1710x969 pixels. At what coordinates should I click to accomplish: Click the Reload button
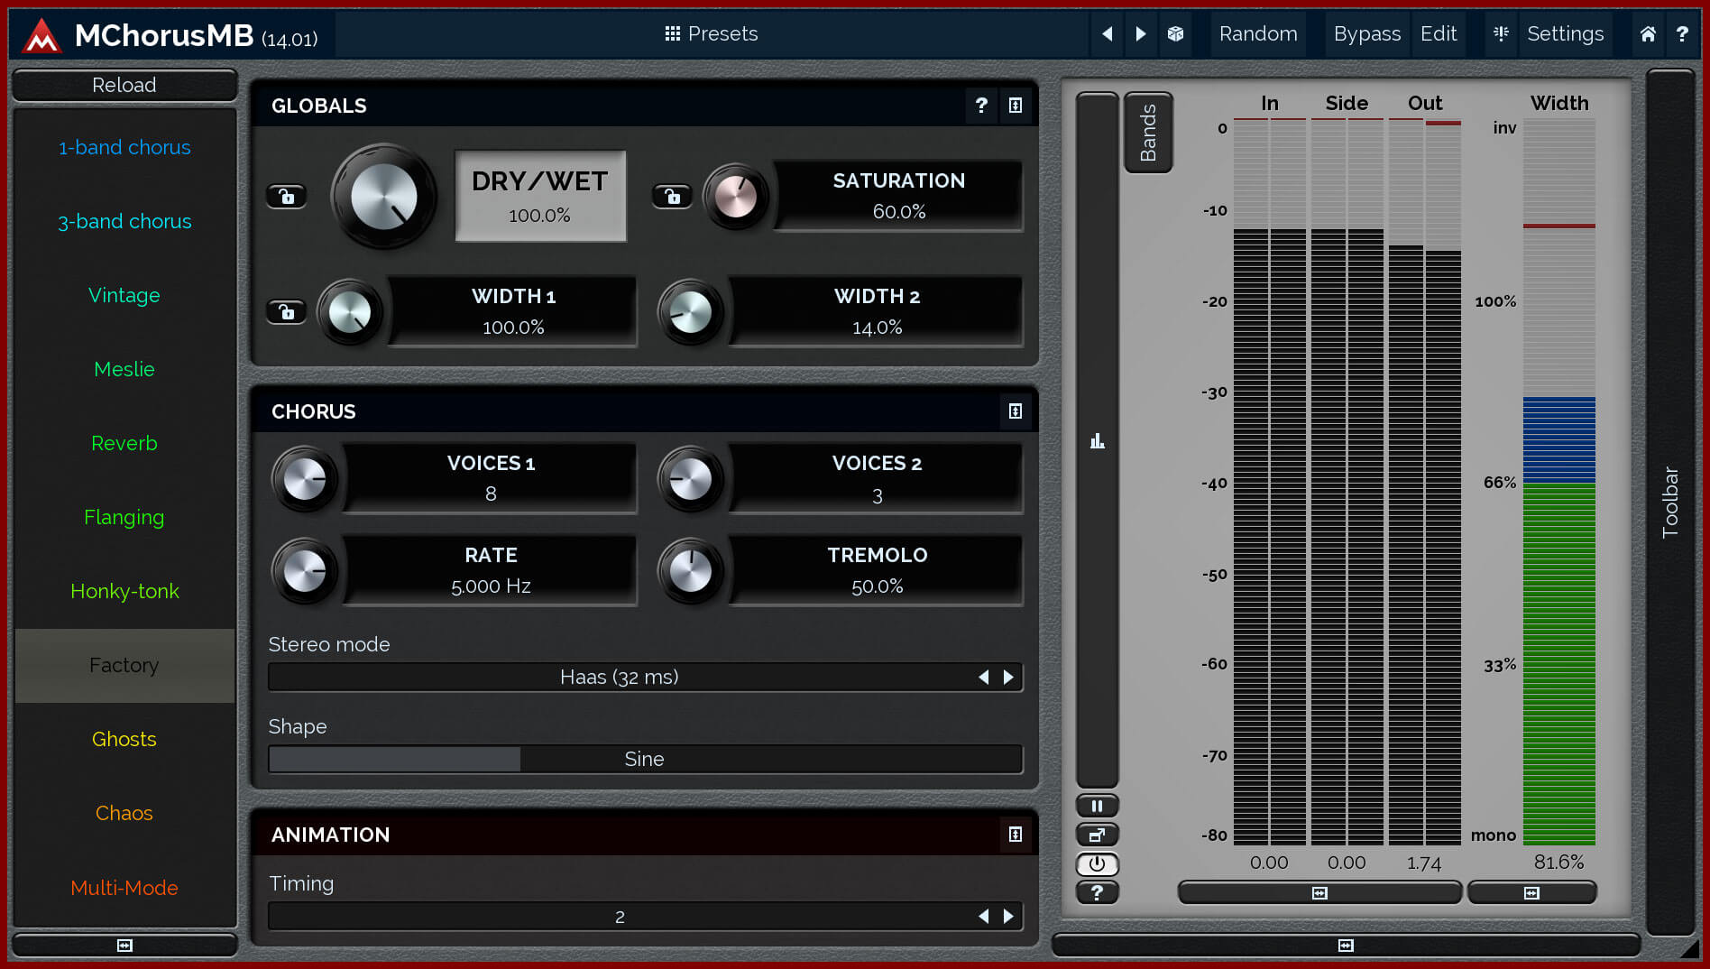pyautogui.click(x=124, y=85)
